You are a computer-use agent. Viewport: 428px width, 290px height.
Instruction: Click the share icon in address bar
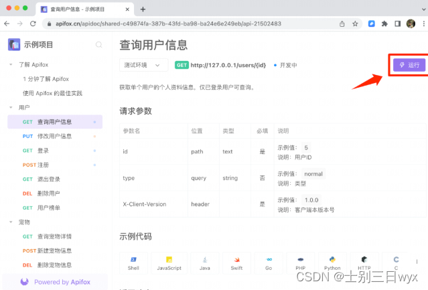point(342,23)
